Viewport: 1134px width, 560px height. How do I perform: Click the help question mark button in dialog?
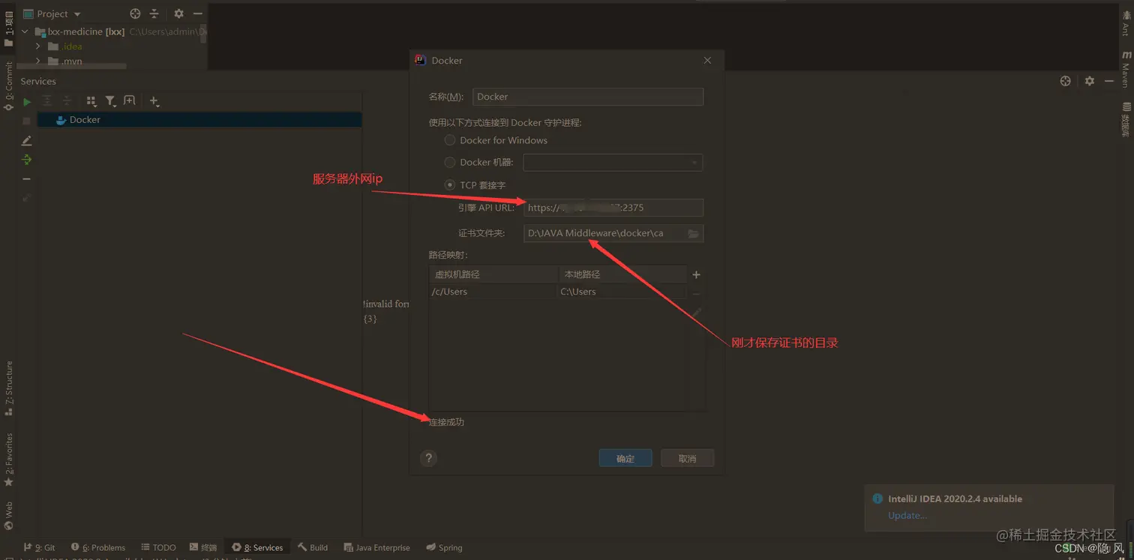pyautogui.click(x=428, y=458)
